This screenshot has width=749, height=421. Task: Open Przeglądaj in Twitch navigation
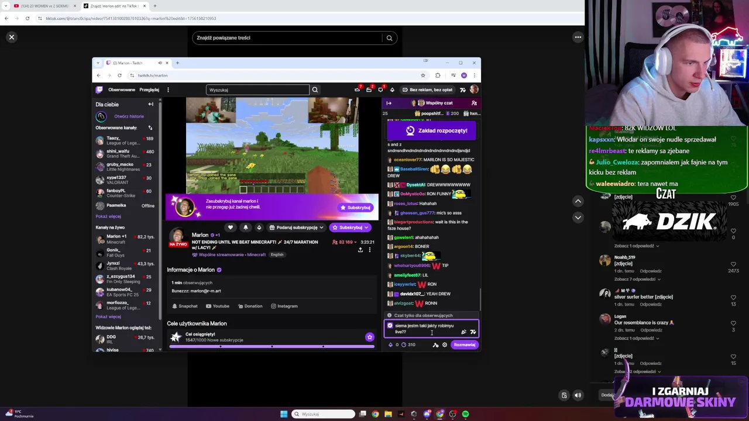click(149, 90)
